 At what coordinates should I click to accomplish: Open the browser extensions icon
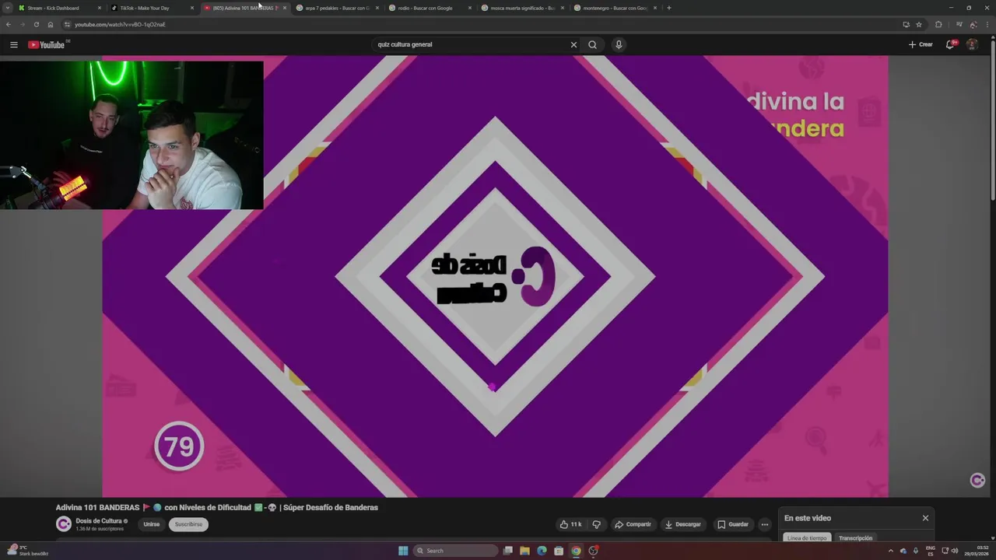938,24
